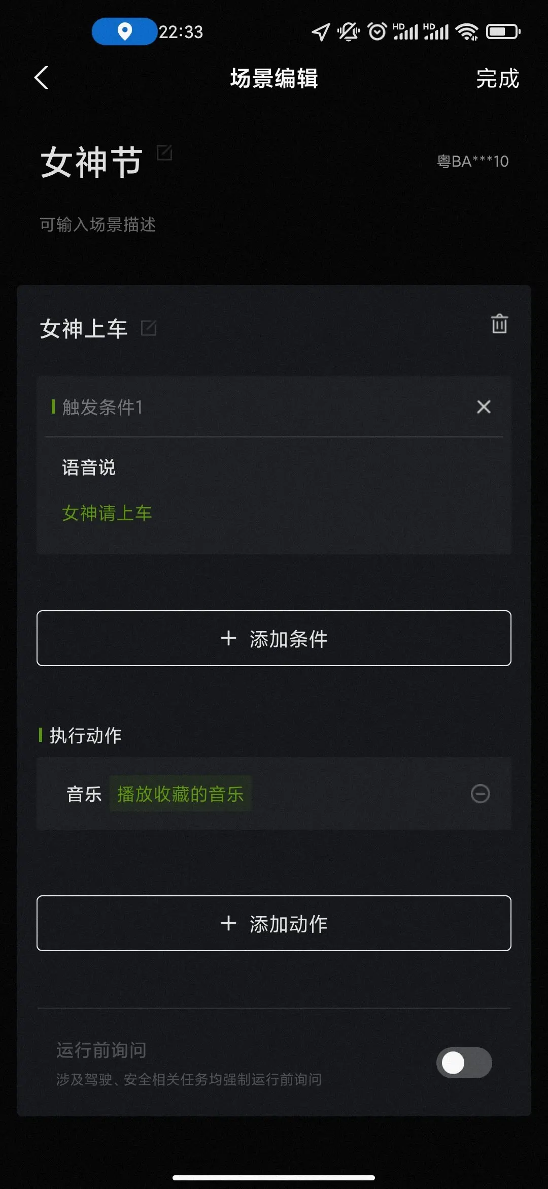Viewport: 548px width, 1189px height.
Task: Tap the blue location pill in status bar
Action: click(124, 32)
